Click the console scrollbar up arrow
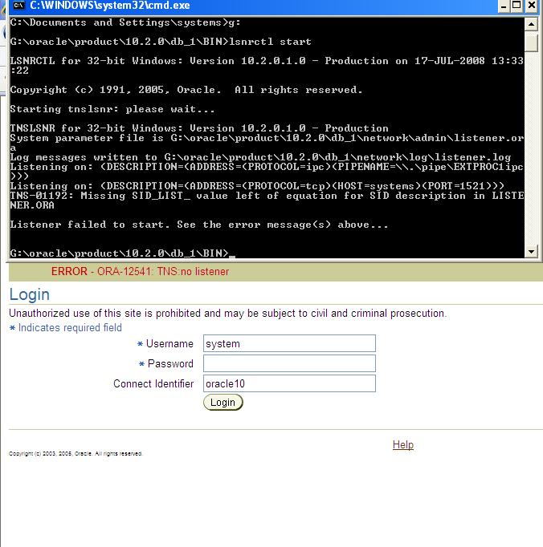 tap(531, 24)
